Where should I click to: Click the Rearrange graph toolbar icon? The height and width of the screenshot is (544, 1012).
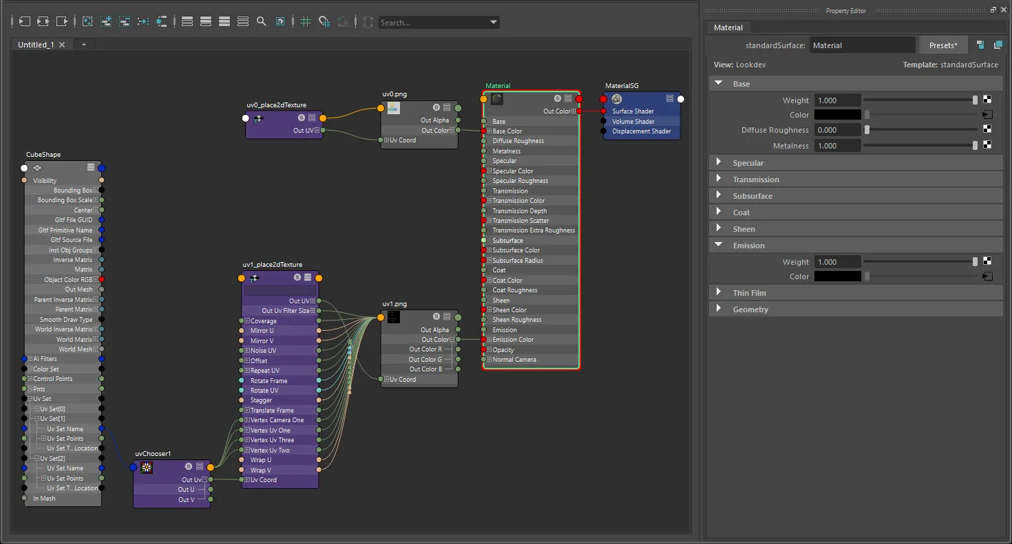pos(143,22)
